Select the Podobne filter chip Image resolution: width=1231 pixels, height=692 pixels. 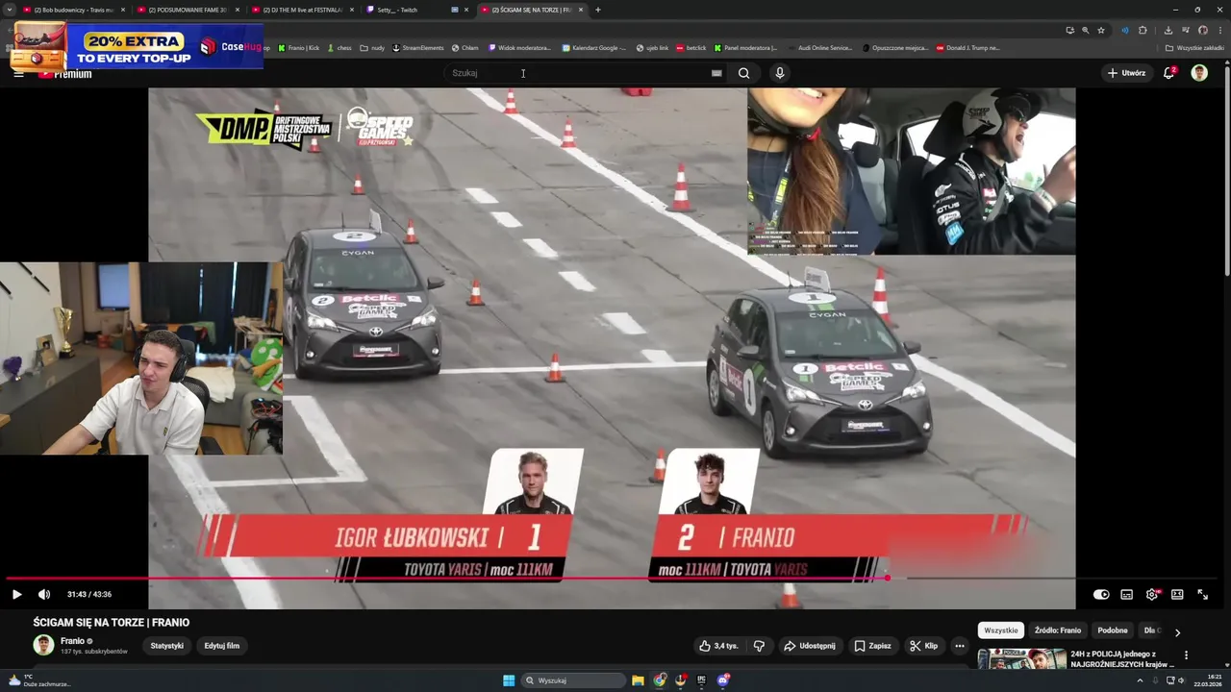[x=1113, y=630]
